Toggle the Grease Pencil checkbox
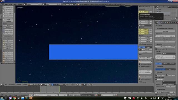 [x=141, y=44]
